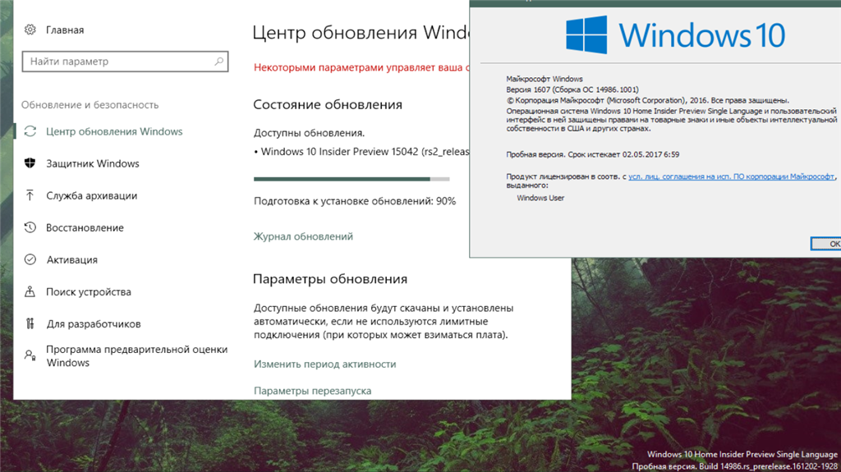Click the Состояние обновления heading
Viewport: 841px width, 472px height.
point(328,104)
